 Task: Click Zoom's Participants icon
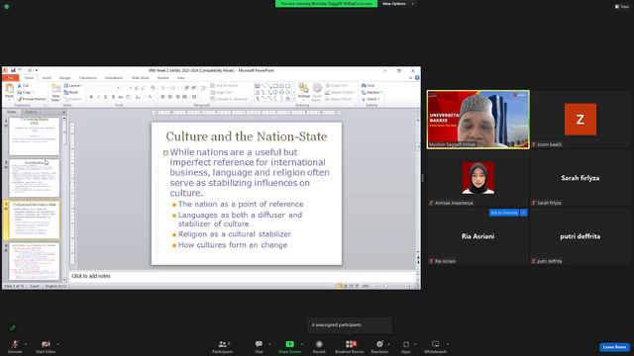point(222,344)
